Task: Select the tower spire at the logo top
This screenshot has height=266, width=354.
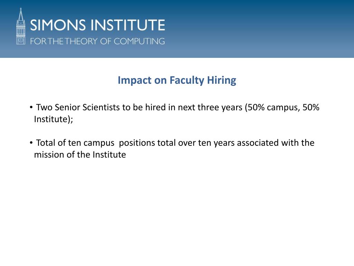Action: [x=21, y=14]
